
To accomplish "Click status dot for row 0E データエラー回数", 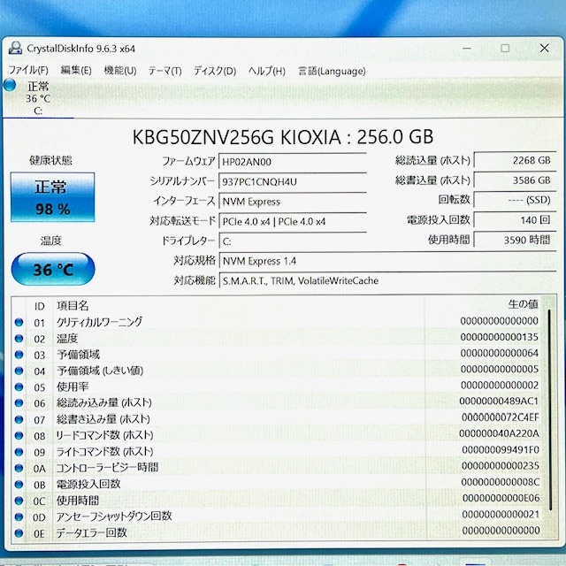I will (x=19, y=533).
